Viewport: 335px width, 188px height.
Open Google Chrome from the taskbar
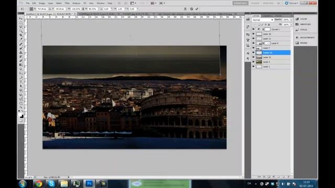tap(39, 183)
